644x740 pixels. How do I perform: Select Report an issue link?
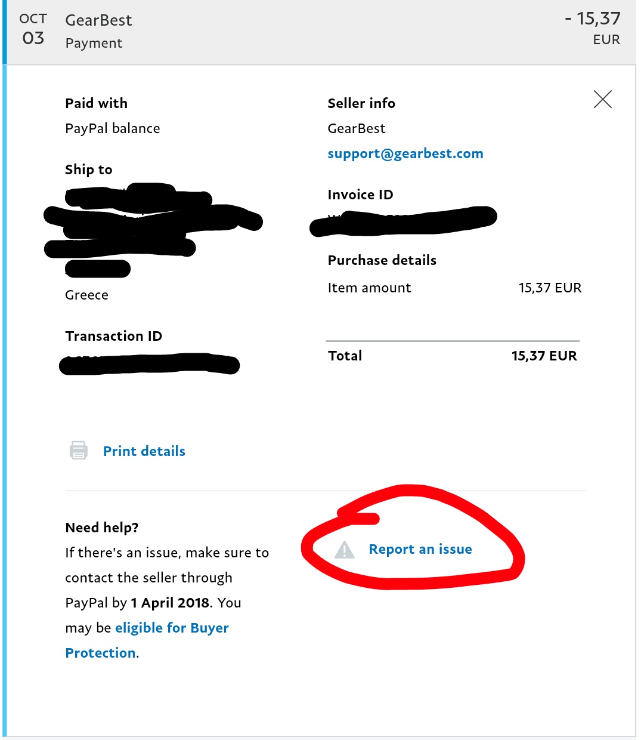pyautogui.click(x=420, y=549)
